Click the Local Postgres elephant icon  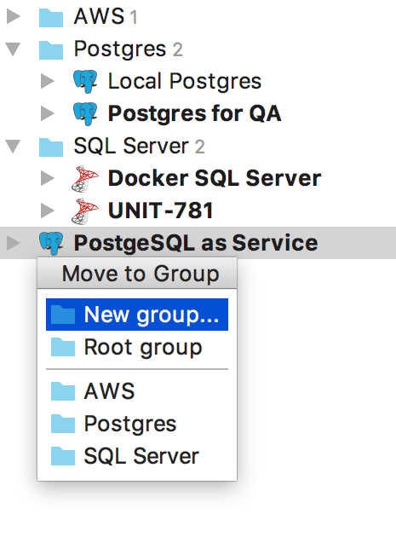pos(85,81)
